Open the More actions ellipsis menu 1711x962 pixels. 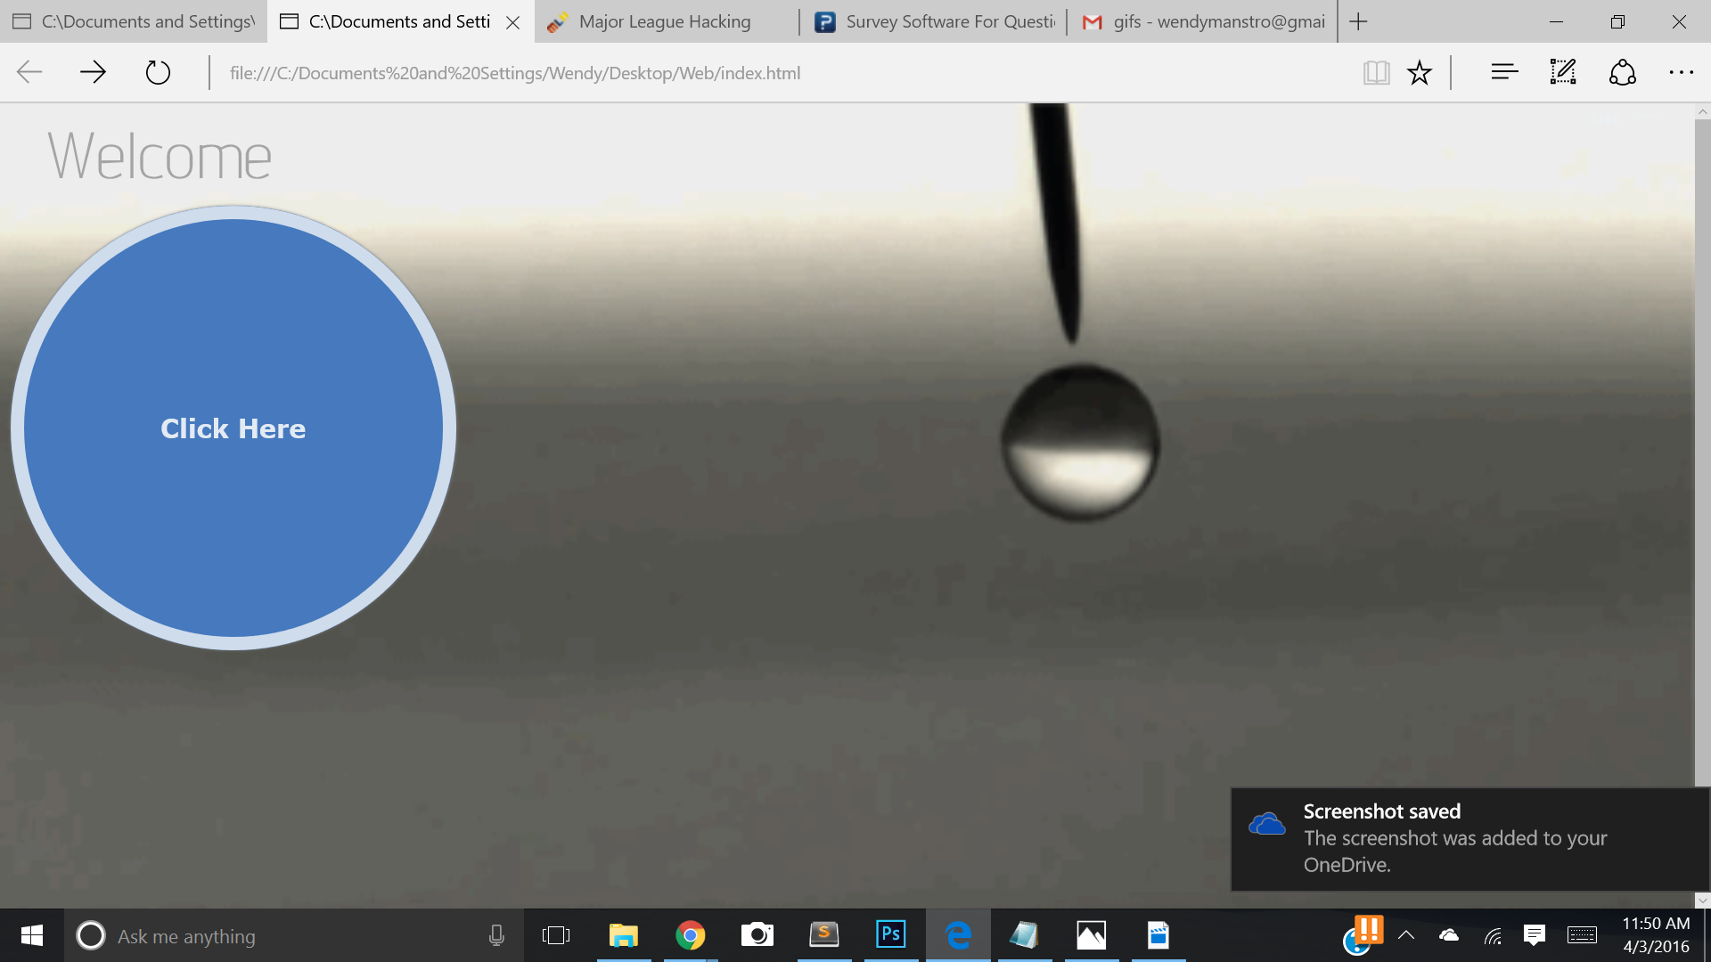pos(1681,72)
